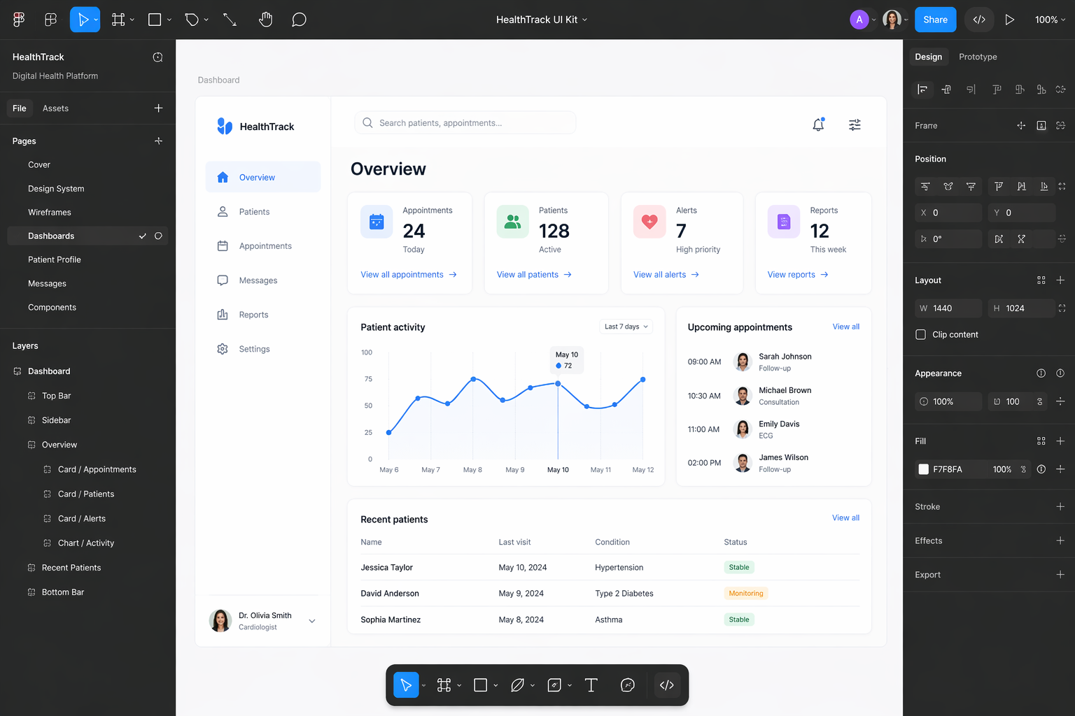Select the Move tool in top toolbar
This screenshot has width=1075, height=716.
tap(83, 20)
